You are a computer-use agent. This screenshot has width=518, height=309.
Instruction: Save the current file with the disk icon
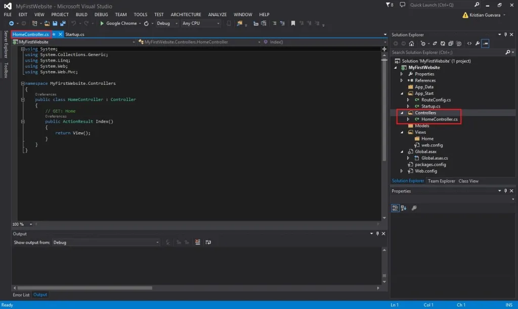(55, 23)
